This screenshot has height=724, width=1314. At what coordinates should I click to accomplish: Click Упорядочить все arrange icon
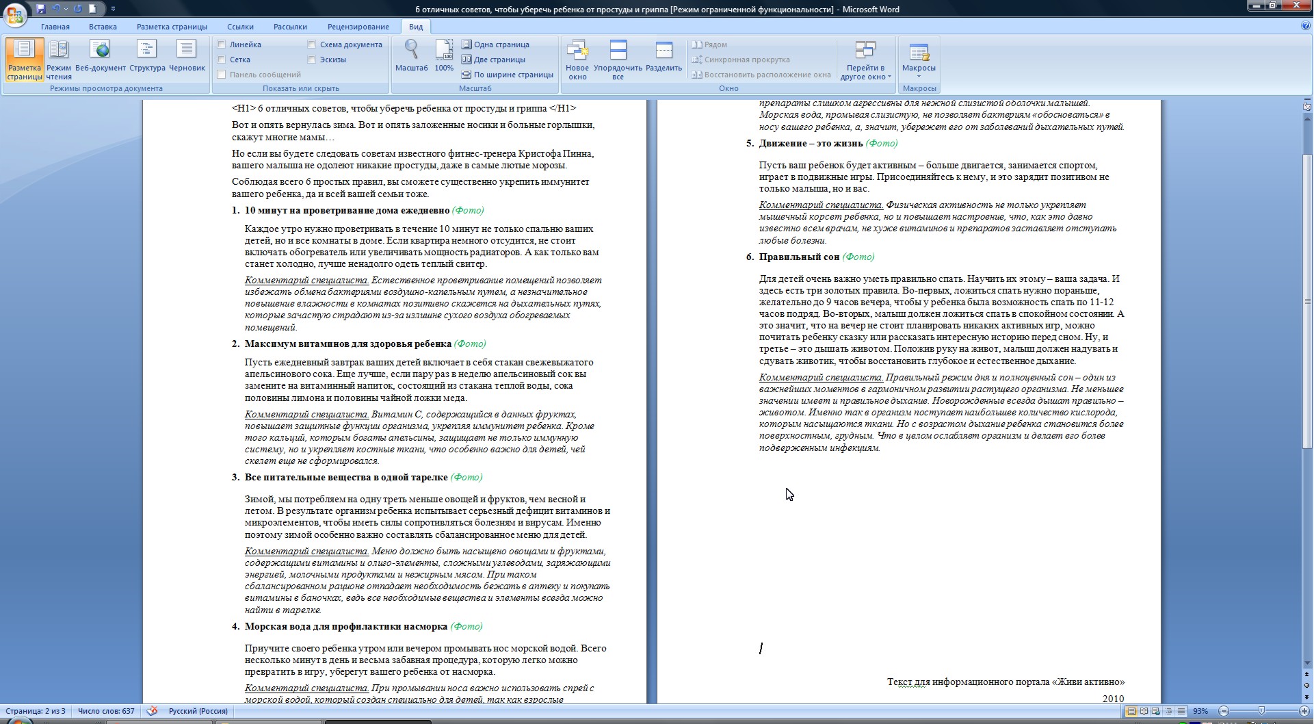(618, 60)
